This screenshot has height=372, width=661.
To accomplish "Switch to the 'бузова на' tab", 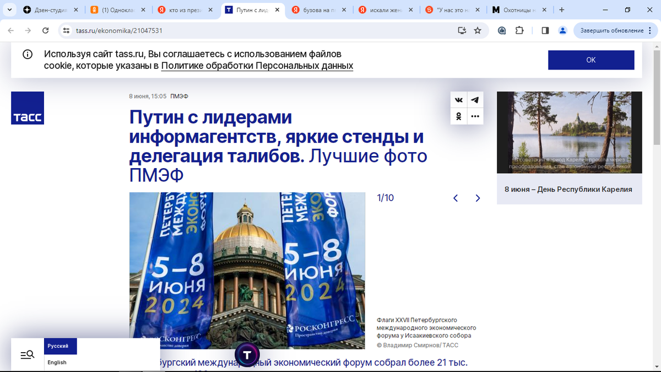I will (x=319, y=10).
